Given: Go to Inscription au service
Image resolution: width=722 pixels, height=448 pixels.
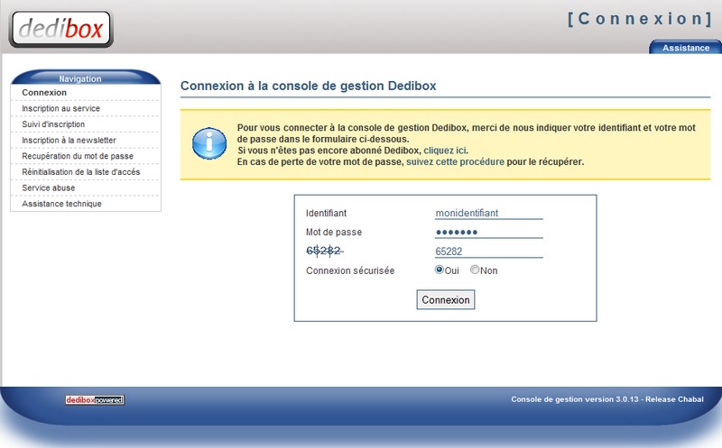Looking at the screenshot, I should [60, 108].
